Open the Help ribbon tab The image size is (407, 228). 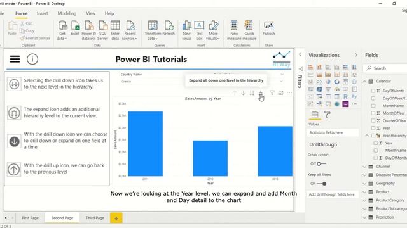(x=109, y=13)
